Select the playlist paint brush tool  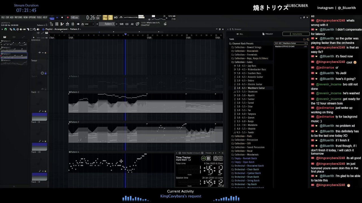pos(14,29)
